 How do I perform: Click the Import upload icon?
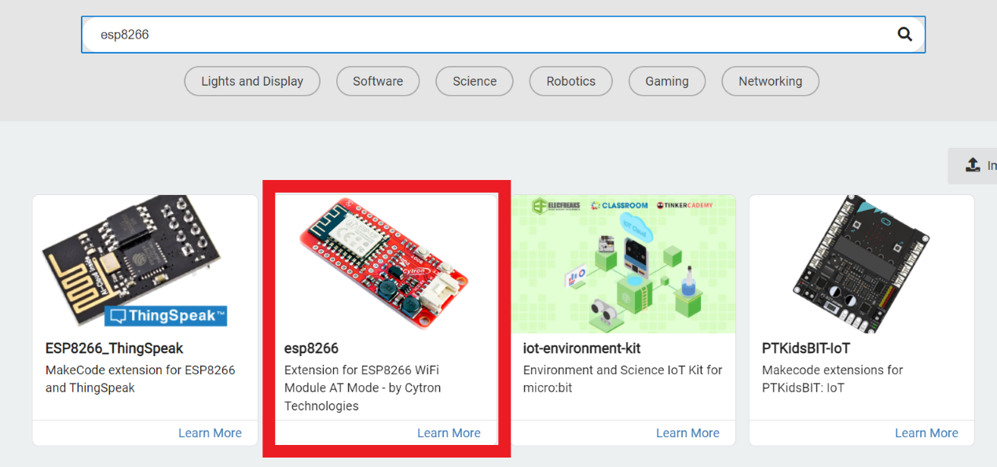pyautogui.click(x=973, y=165)
